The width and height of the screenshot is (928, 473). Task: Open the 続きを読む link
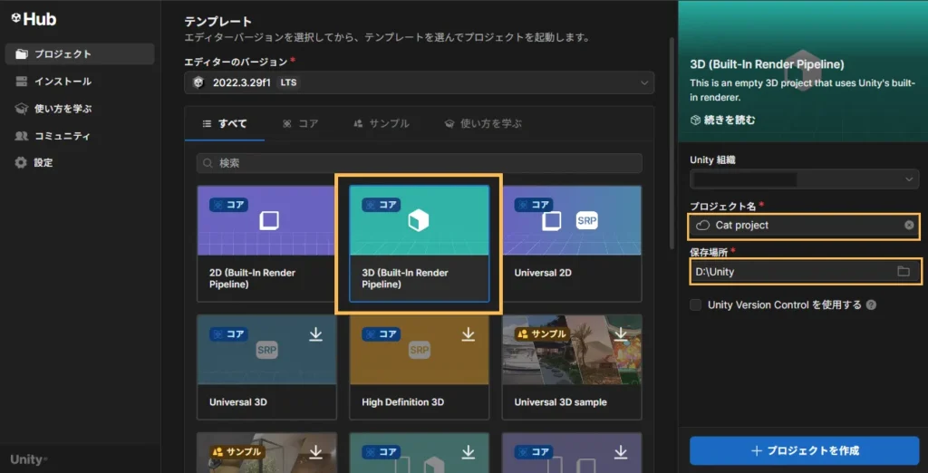pos(722,121)
